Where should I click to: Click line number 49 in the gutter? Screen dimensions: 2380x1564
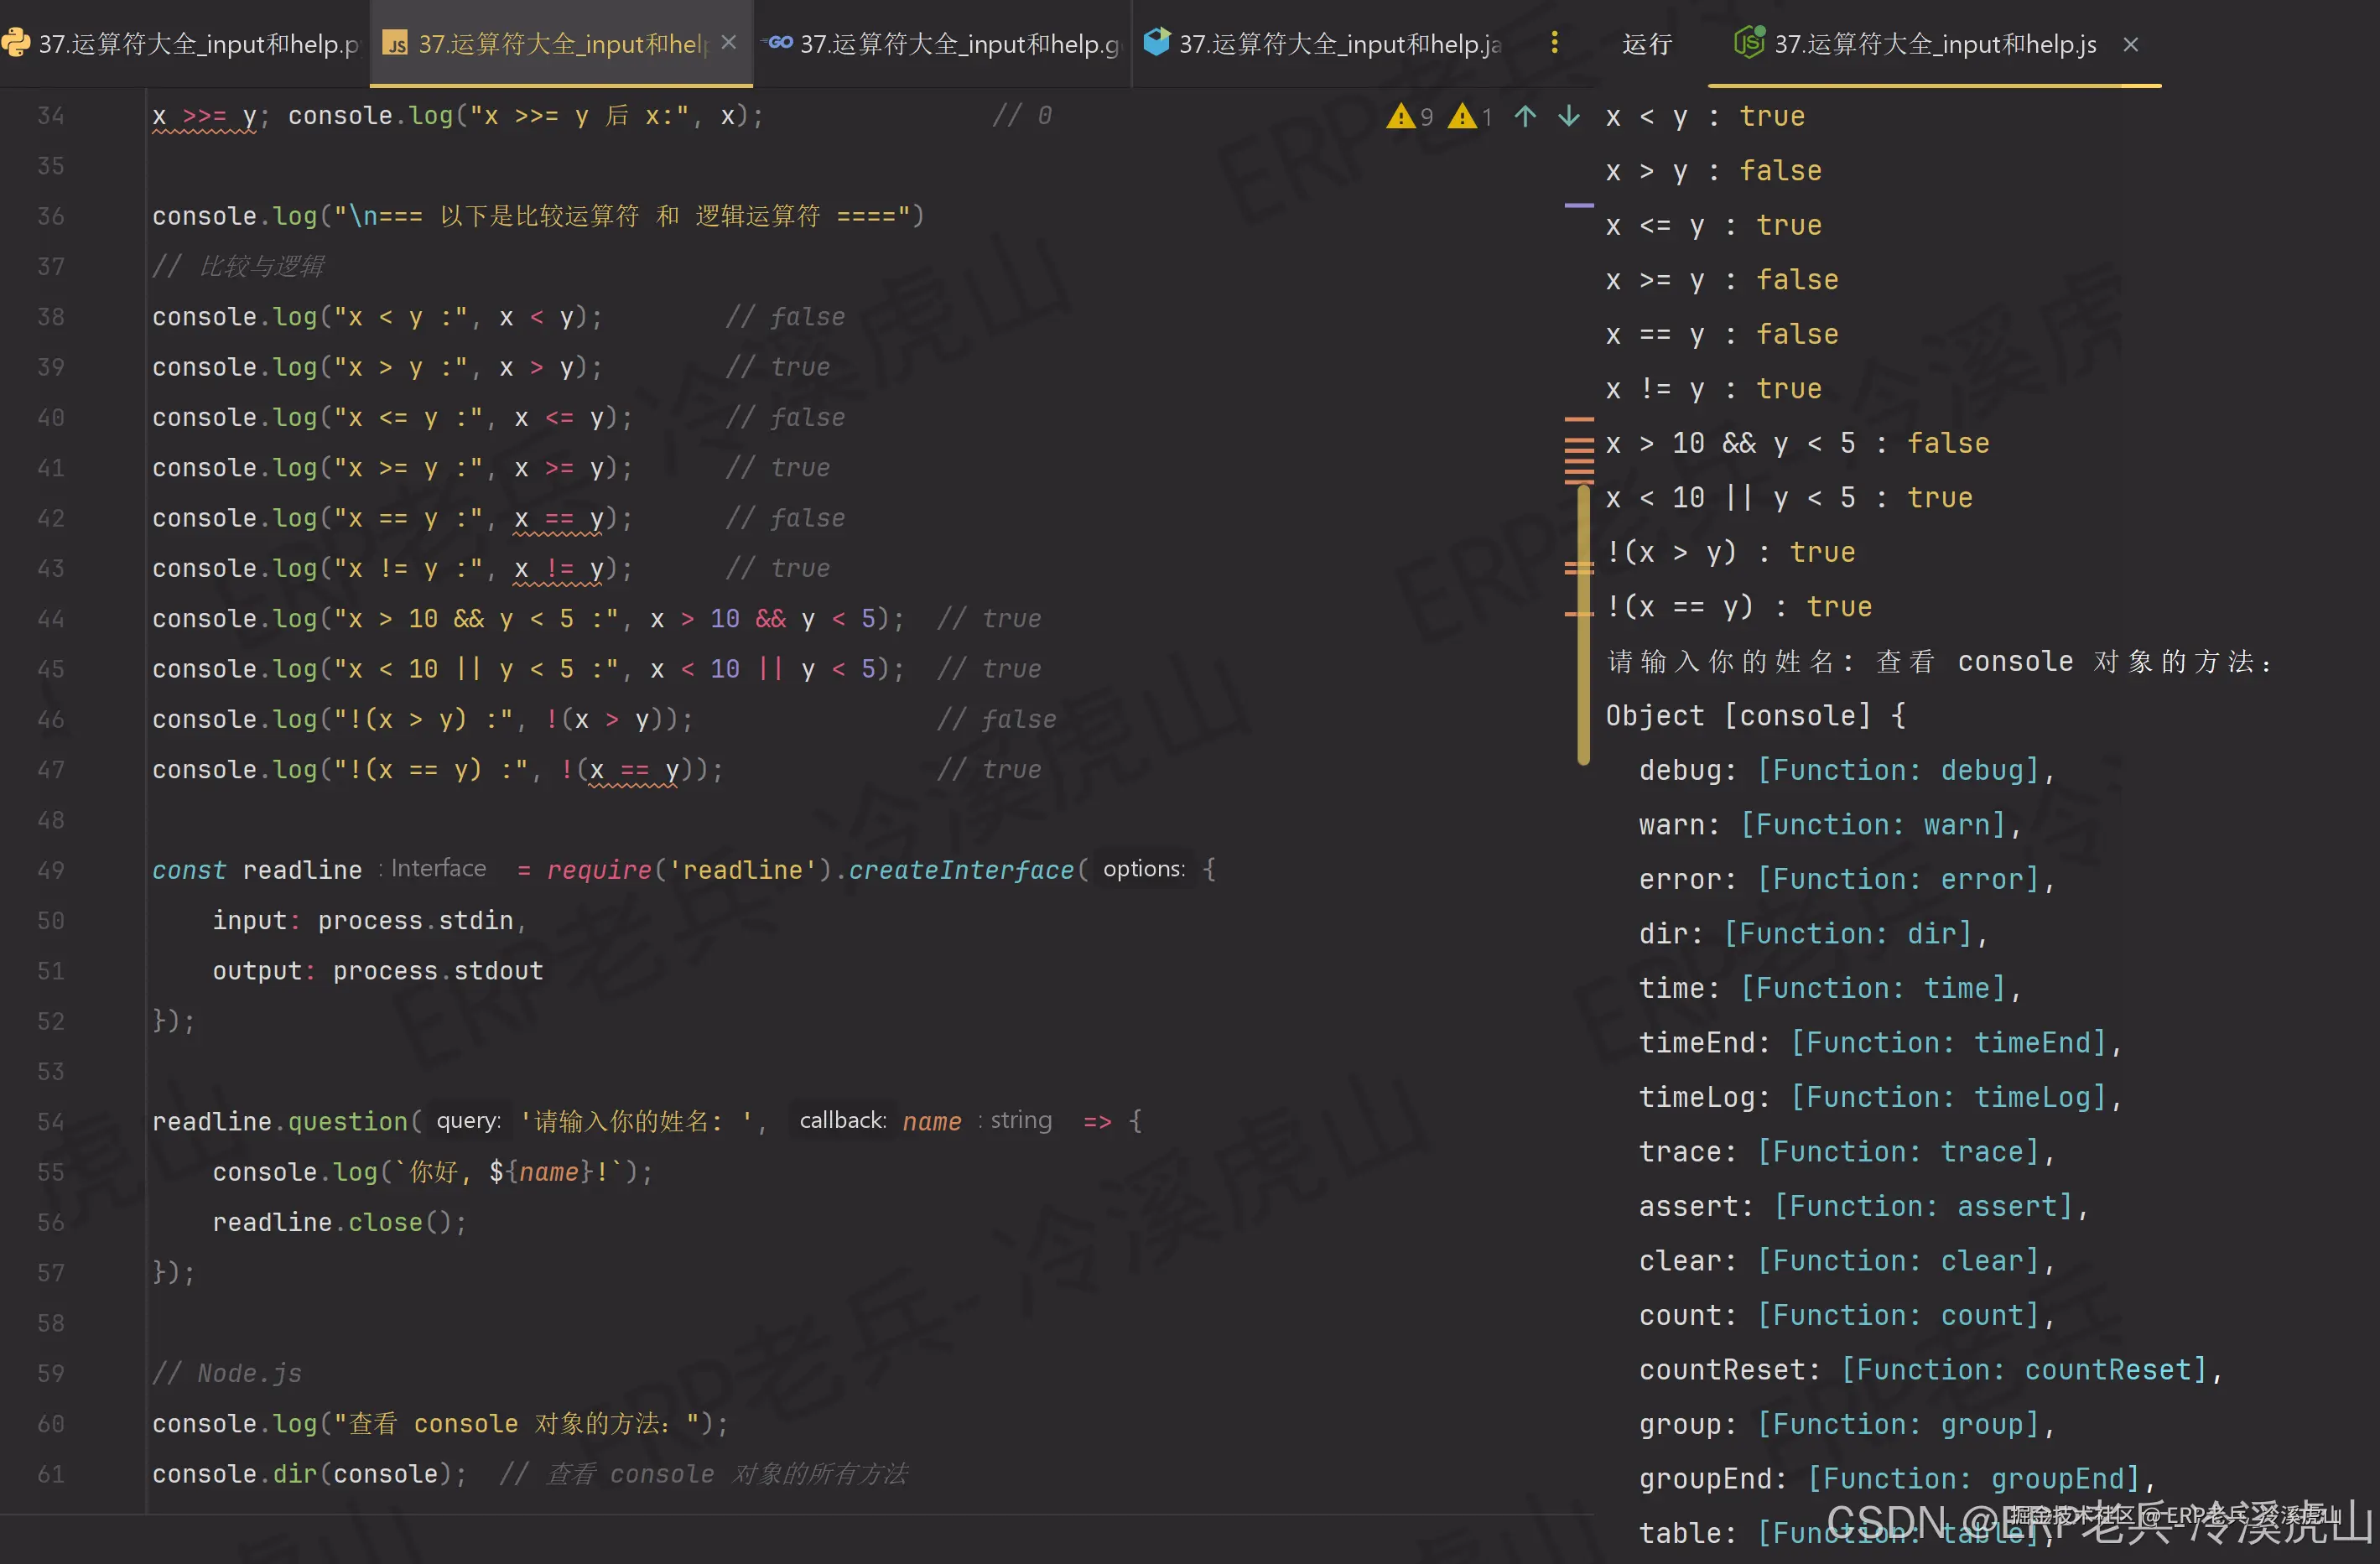click(x=51, y=870)
